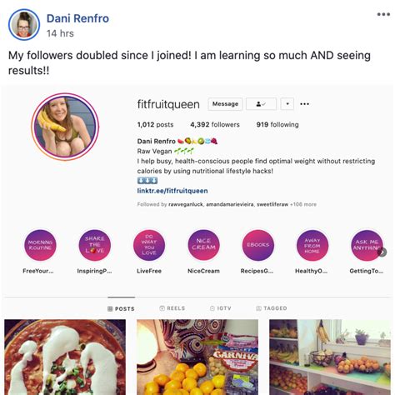Open the Ebooks story highlight
This screenshot has width=395, height=395.
coord(258,245)
